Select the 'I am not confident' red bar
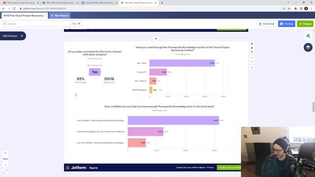 137,143
